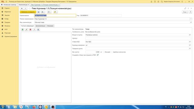This screenshot has width=194, height=109.
Task: Click the Артикул input field
Action: (138, 38)
